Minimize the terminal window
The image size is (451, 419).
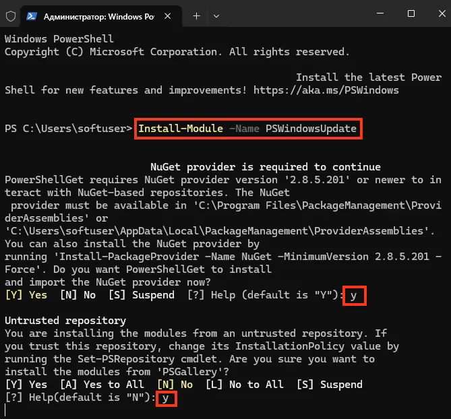click(x=380, y=13)
